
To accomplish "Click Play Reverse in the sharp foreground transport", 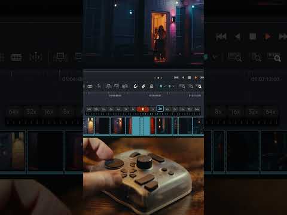I will pyautogui.click(x=183, y=78).
